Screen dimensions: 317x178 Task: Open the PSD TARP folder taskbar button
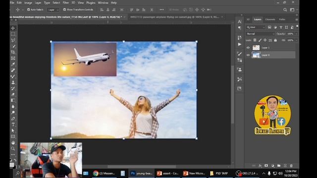(x=219, y=174)
